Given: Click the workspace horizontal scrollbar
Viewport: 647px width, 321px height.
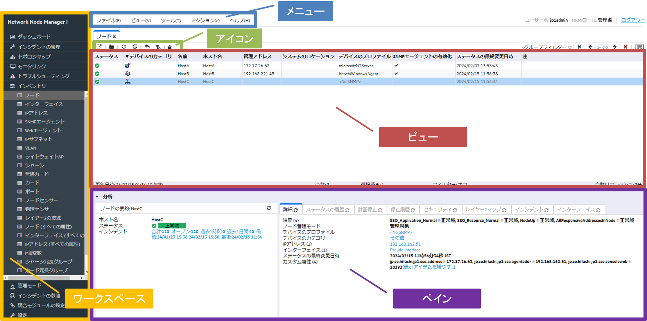Looking at the screenshot, I should tap(44, 278).
